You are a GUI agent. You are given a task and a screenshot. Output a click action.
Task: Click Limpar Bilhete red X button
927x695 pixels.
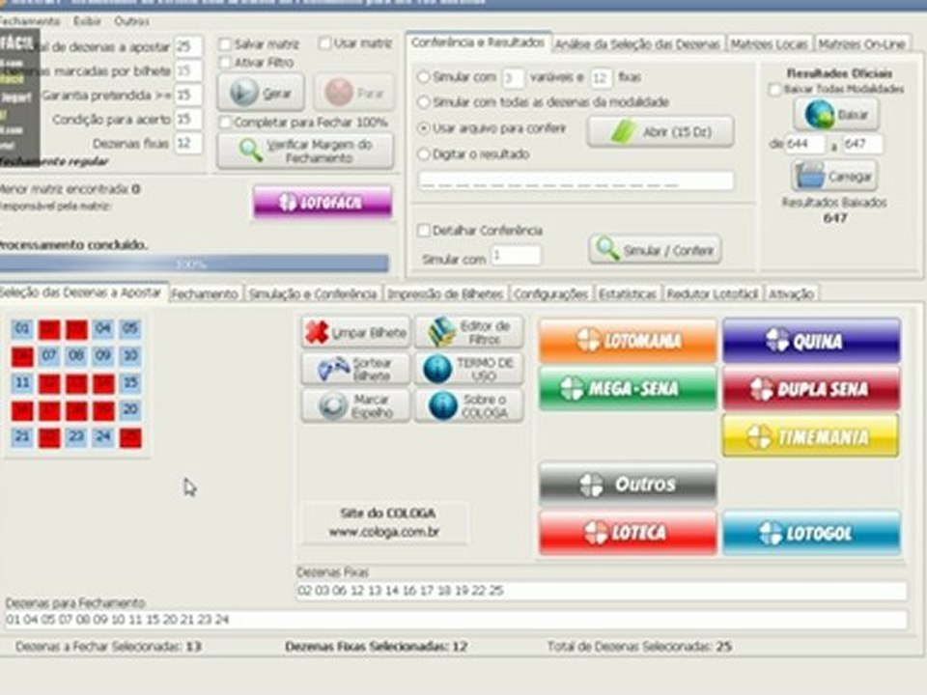coord(355,332)
